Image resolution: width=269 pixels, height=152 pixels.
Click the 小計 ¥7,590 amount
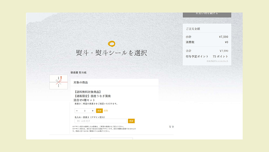[223, 37]
